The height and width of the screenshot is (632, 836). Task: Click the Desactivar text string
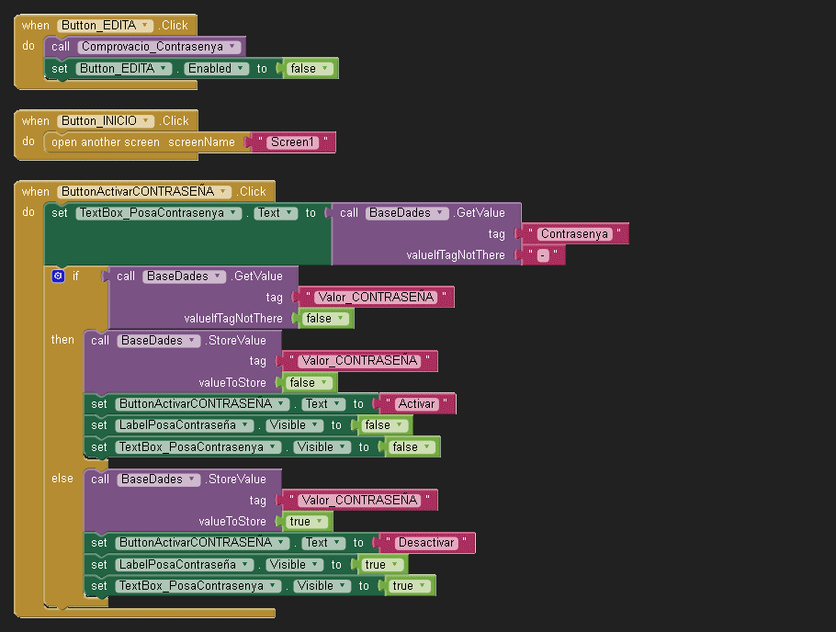(x=426, y=543)
